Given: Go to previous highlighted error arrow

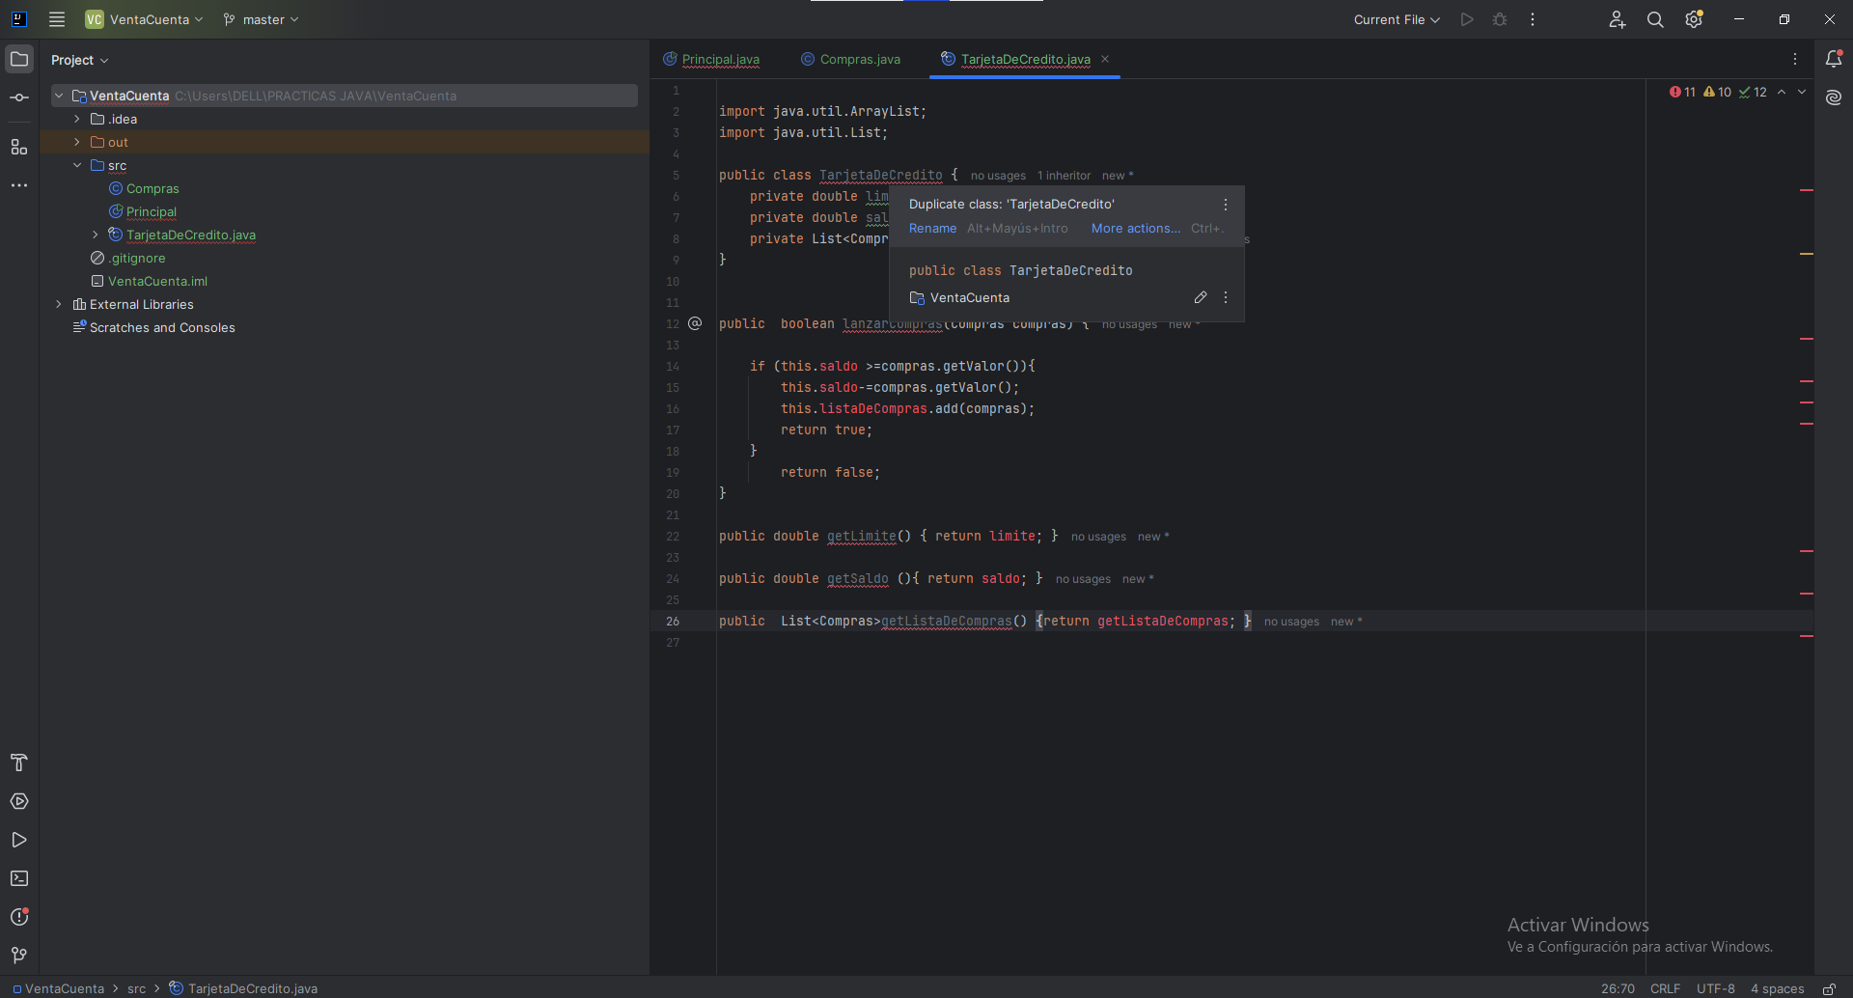Looking at the screenshot, I should click(x=1782, y=92).
